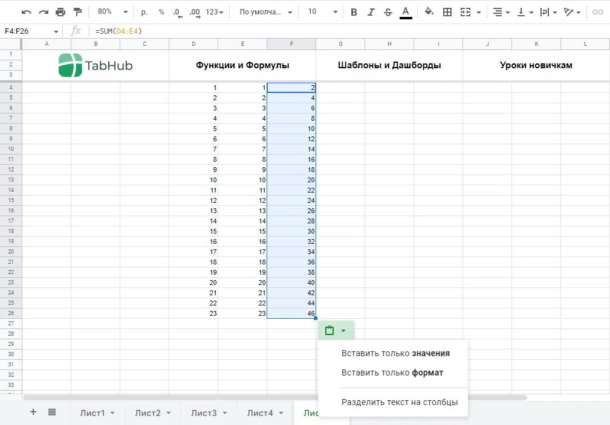Click the Print icon

point(60,12)
